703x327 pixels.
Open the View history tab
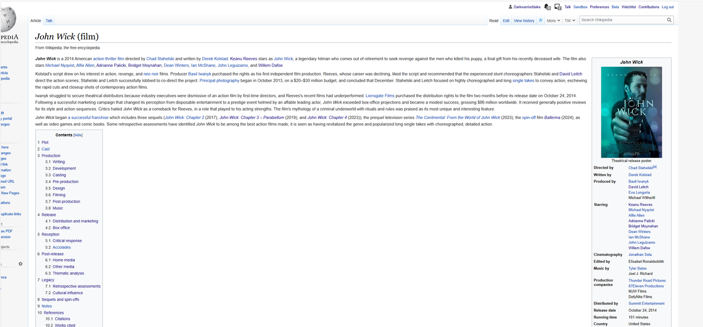[524, 21]
